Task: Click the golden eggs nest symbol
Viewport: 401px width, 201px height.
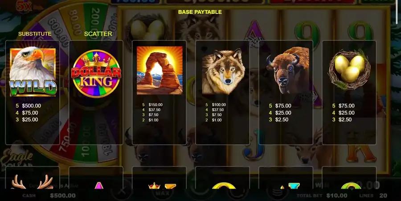Action: pyautogui.click(x=350, y=70)
